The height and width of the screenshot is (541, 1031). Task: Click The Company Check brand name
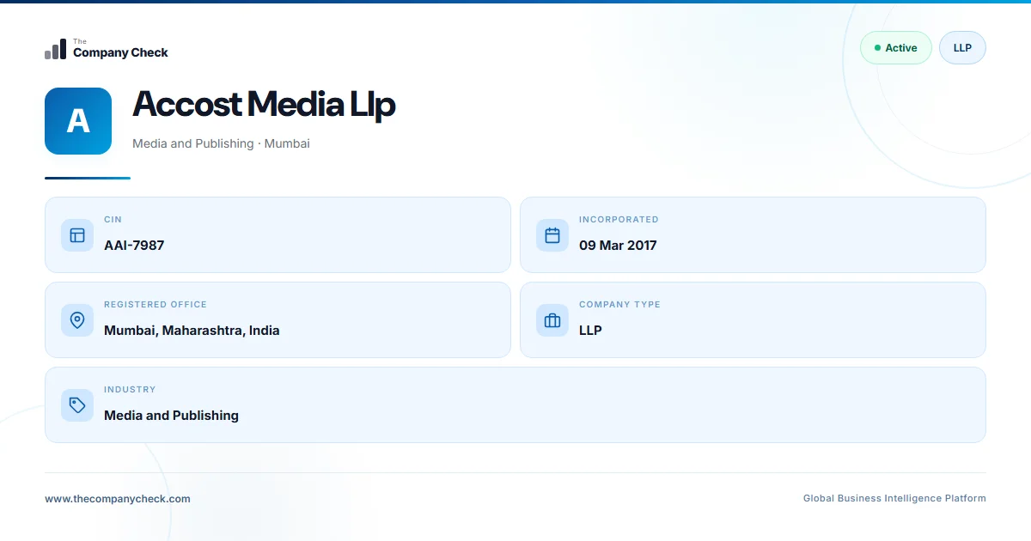pyautogui.click(x=120, y=50)
